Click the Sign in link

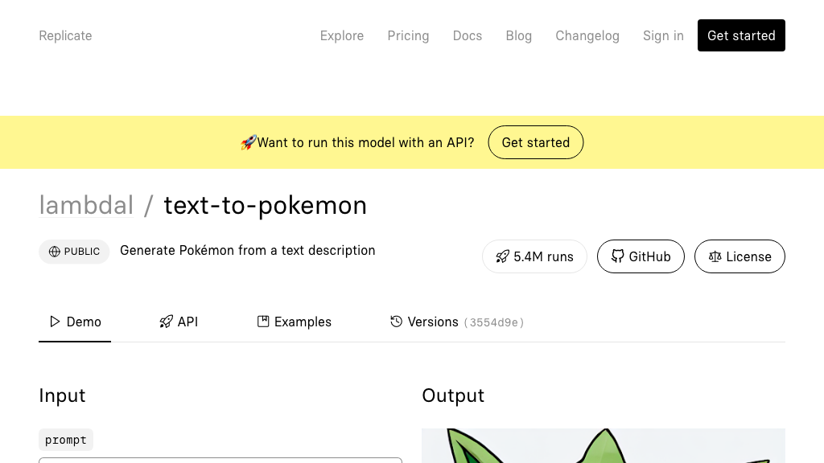click(663, 35)
